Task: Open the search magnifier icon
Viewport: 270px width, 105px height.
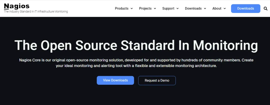Action: 265,8
